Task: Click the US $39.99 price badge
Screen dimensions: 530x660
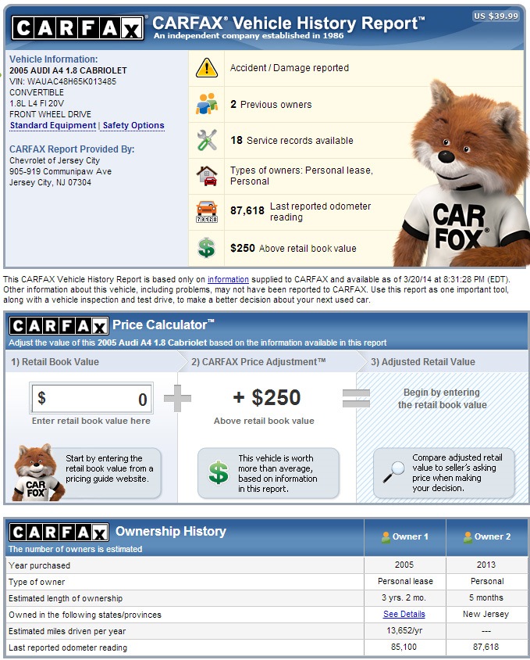Action: pyautogui.click(x=496, y=16)
